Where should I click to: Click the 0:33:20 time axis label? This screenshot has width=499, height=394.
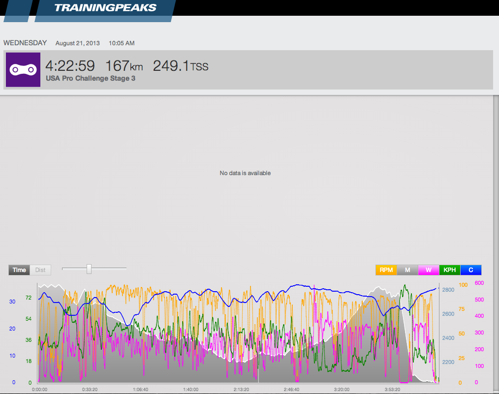pyautogui.click(x=90, y=389)
